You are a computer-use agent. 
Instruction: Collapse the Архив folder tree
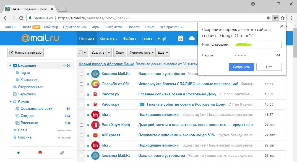(10, 101)
